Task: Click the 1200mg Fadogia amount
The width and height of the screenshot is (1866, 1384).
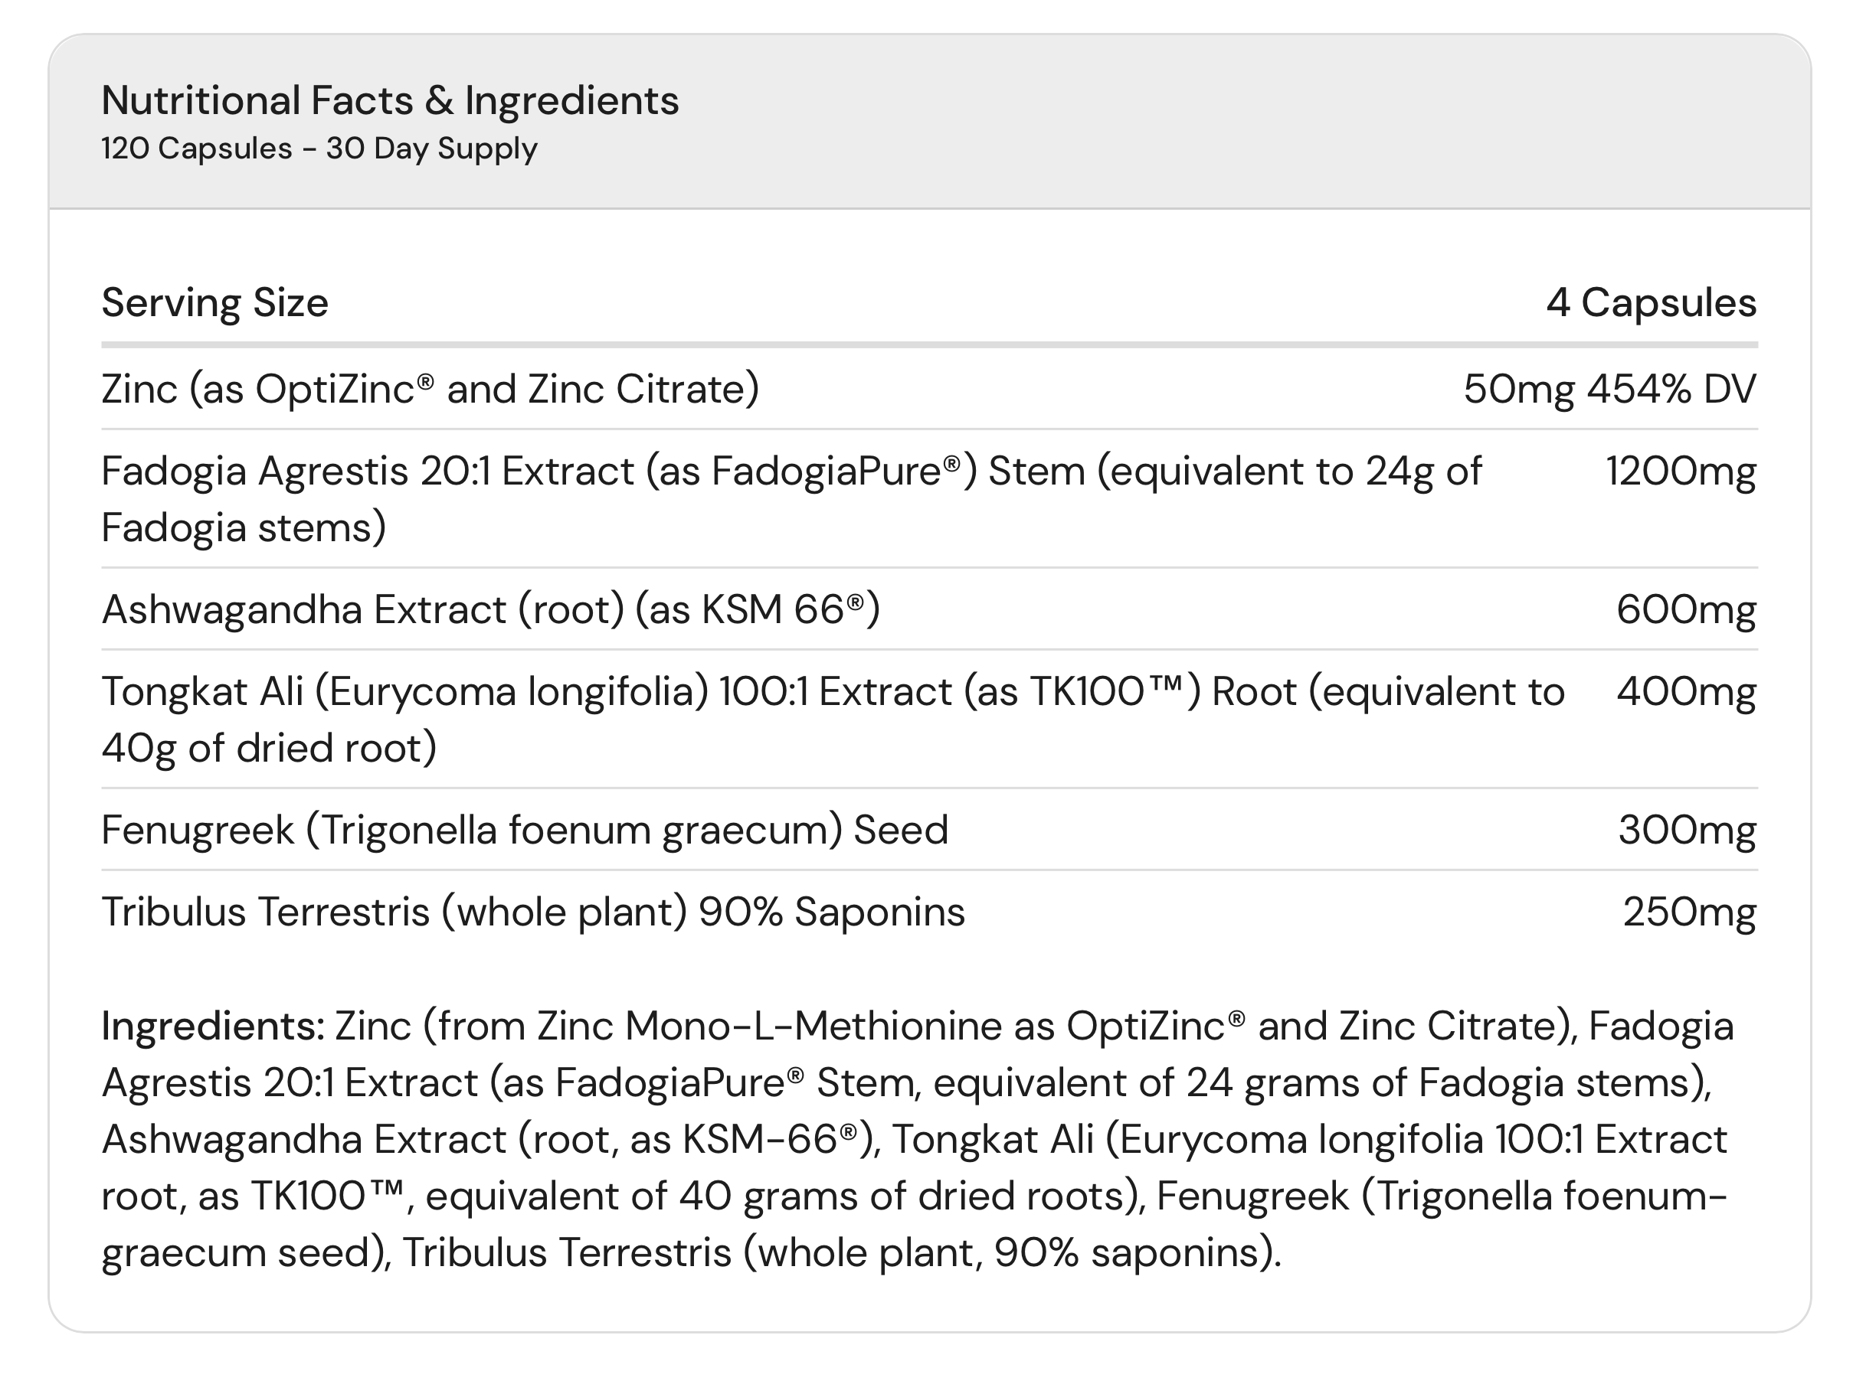Action: pyautogui.click(x=1681, y=471)
